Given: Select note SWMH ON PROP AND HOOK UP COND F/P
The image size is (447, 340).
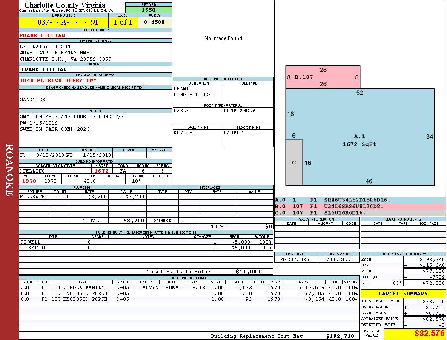Looking at the screenshot, I should (72, 116).
